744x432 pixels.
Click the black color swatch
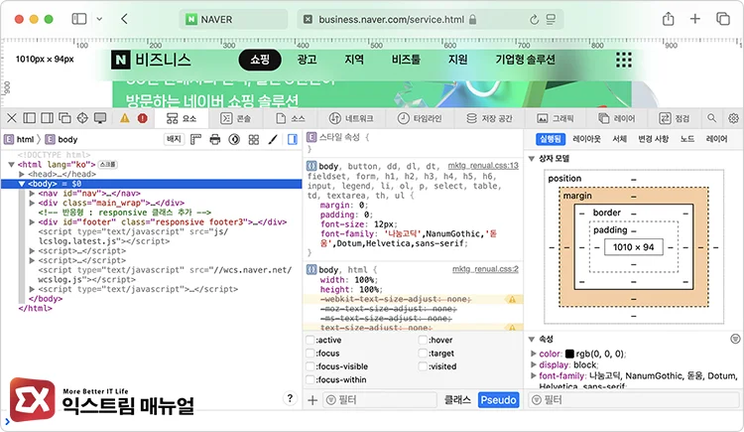pyautogui.click(x=569, y=355)
